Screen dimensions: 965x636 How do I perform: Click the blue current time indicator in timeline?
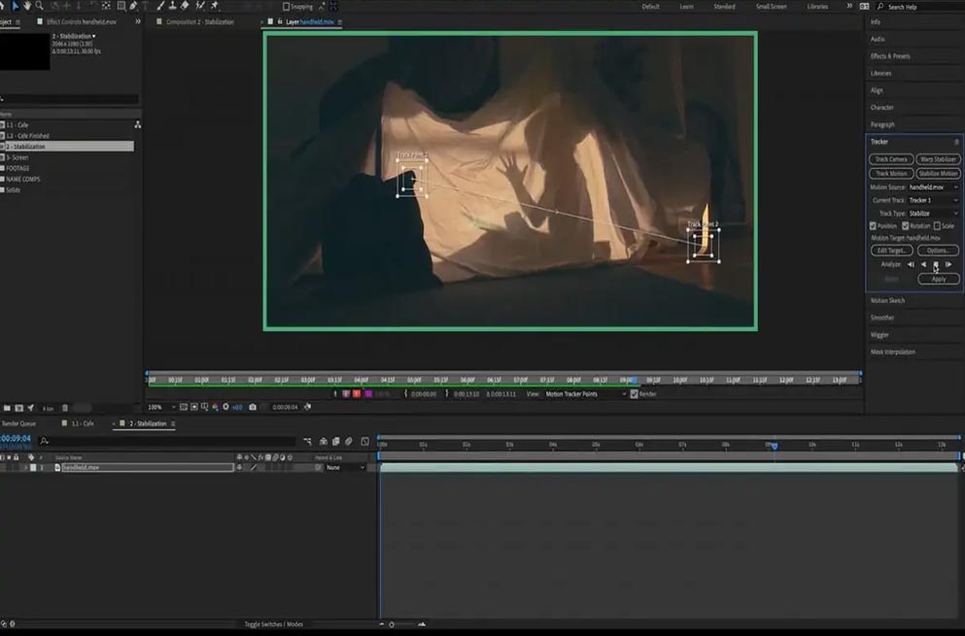click(x=775, y=445)
